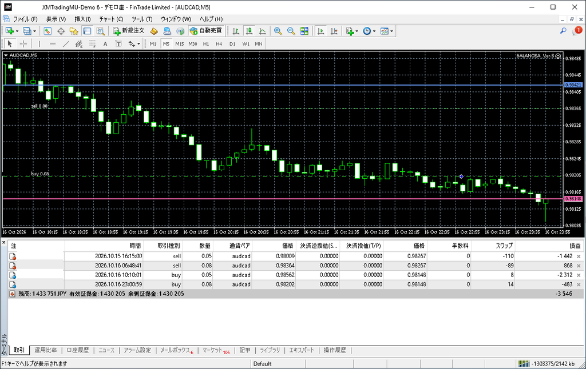The height and width of the screenshot is (369, 586).
Task: Open the signals antenna icon in toolbar
Action: pyautogui.click(x=180, y=31)
